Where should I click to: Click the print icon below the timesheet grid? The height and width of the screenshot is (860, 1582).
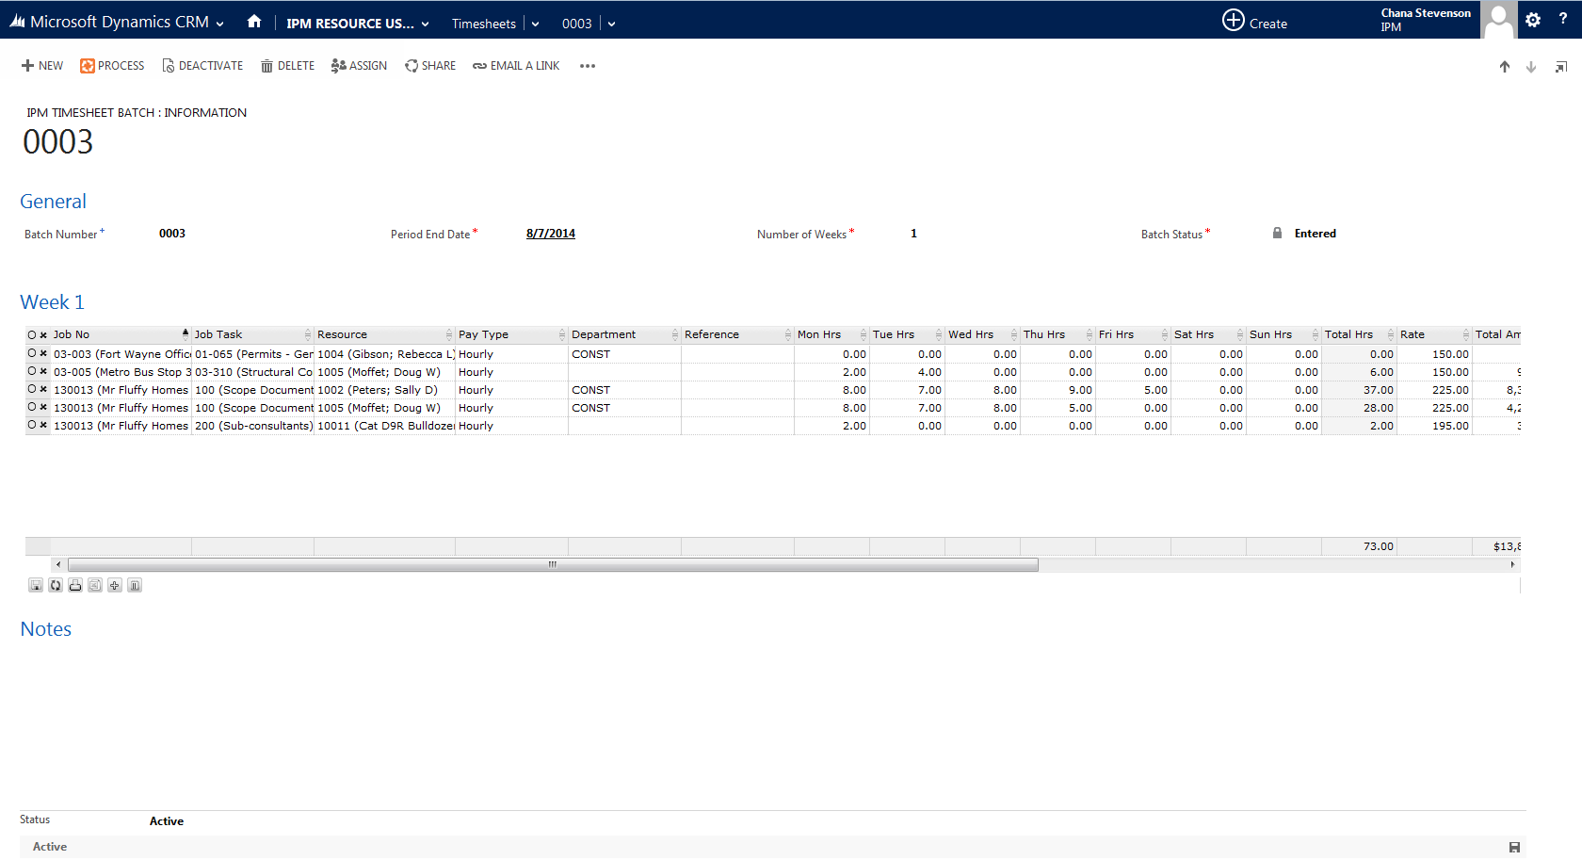tap(75, 586)
